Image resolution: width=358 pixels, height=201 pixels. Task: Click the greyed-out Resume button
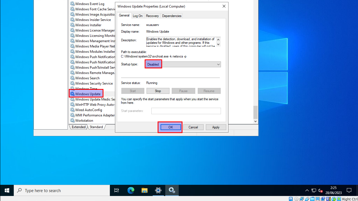click(x=209, y=91)
